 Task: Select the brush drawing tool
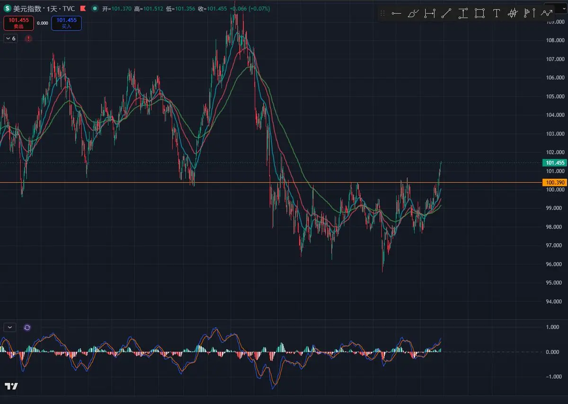point(413,14)
